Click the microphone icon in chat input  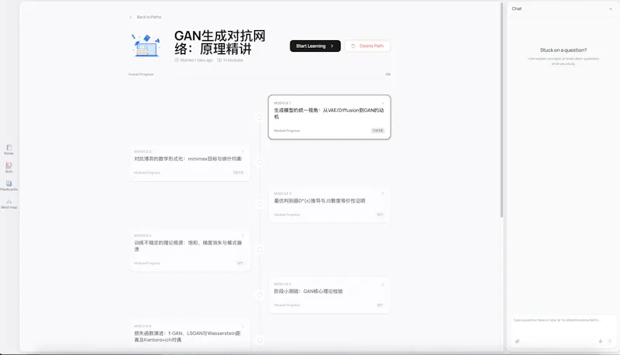pyautogui.click(x=600, y=341)
